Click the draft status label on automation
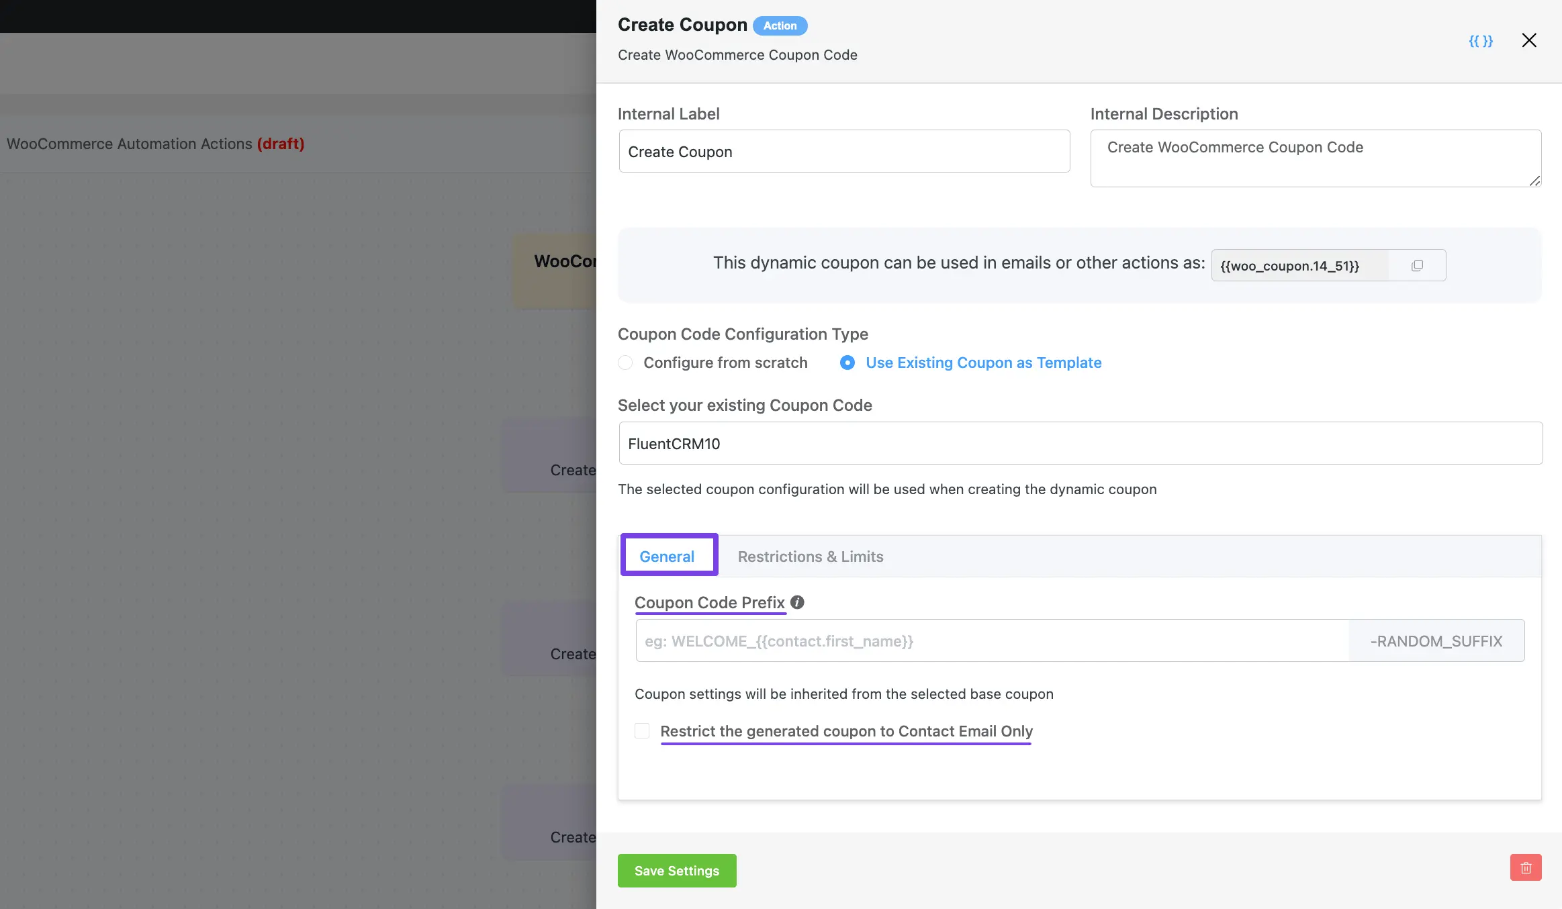1562x909 pixels. click(x=280, y=143)
